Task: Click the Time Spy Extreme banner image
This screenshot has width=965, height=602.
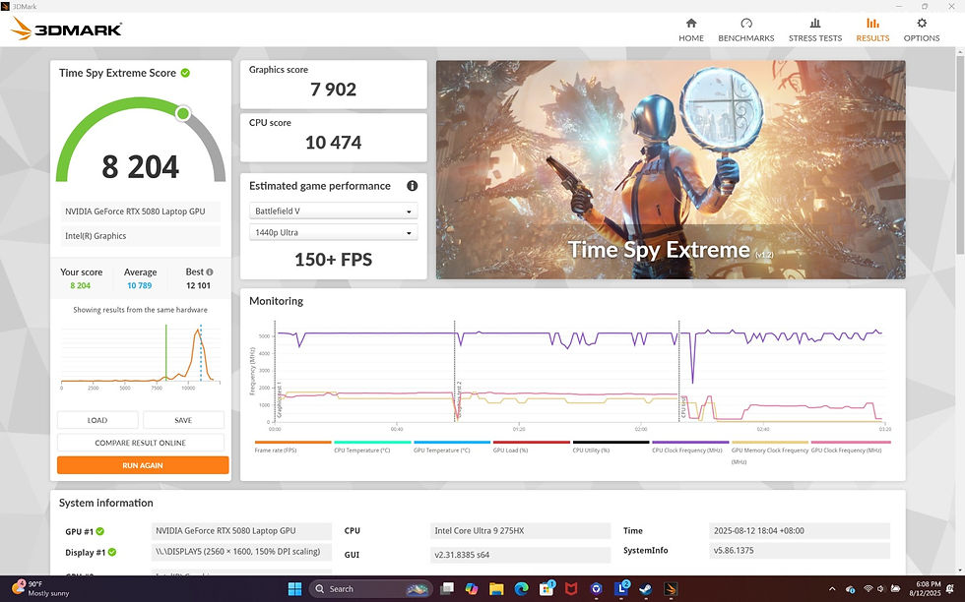Action: [x=671, y=170]
